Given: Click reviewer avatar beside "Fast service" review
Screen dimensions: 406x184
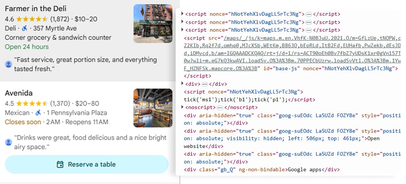Looking at the screenshot, I should tap(9, 64).
